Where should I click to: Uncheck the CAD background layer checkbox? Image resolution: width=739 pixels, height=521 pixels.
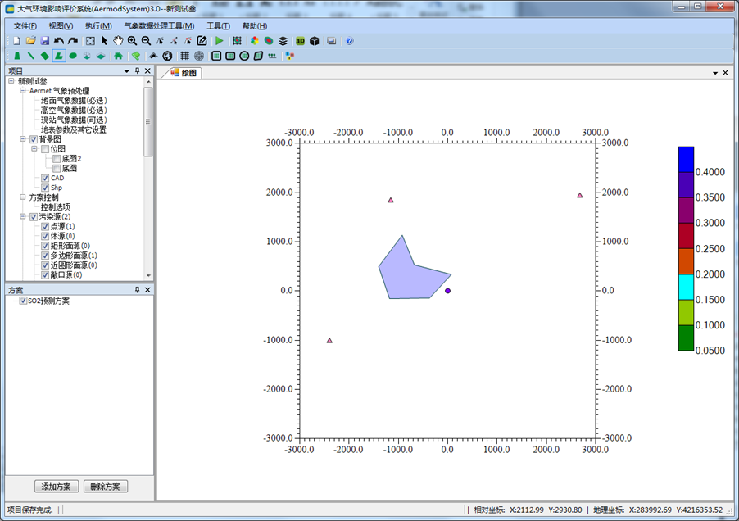coord(45,178)
